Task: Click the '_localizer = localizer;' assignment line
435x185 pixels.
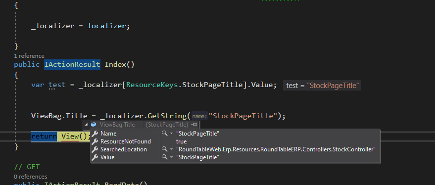Action: [x=81, y=26]
